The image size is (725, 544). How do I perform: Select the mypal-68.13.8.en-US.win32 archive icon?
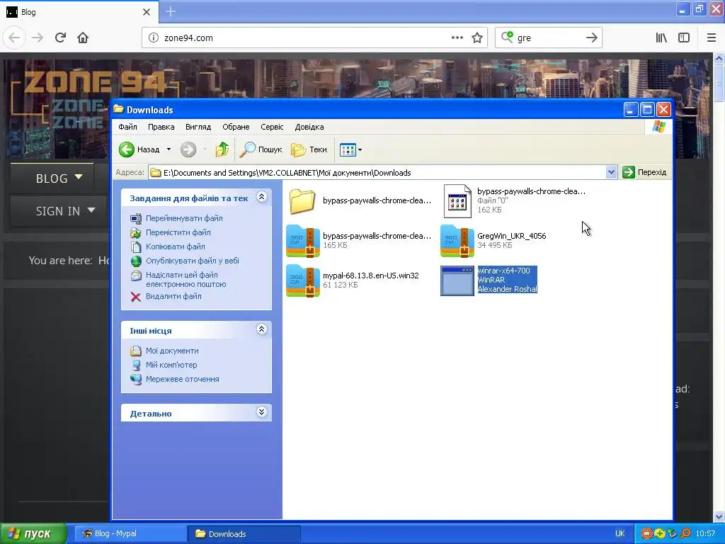(x=303, y=280)
